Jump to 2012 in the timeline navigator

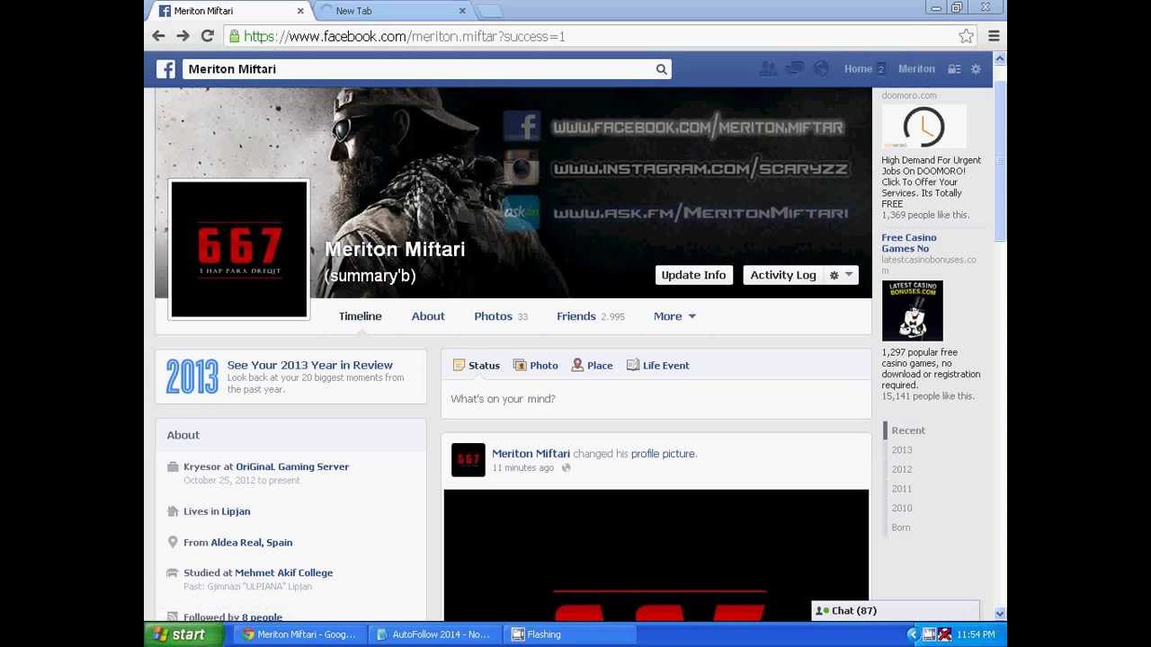[x=901, y=469]
